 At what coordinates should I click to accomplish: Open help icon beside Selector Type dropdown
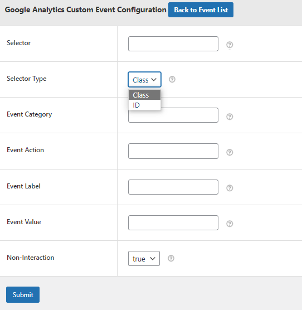click(172, 79)
